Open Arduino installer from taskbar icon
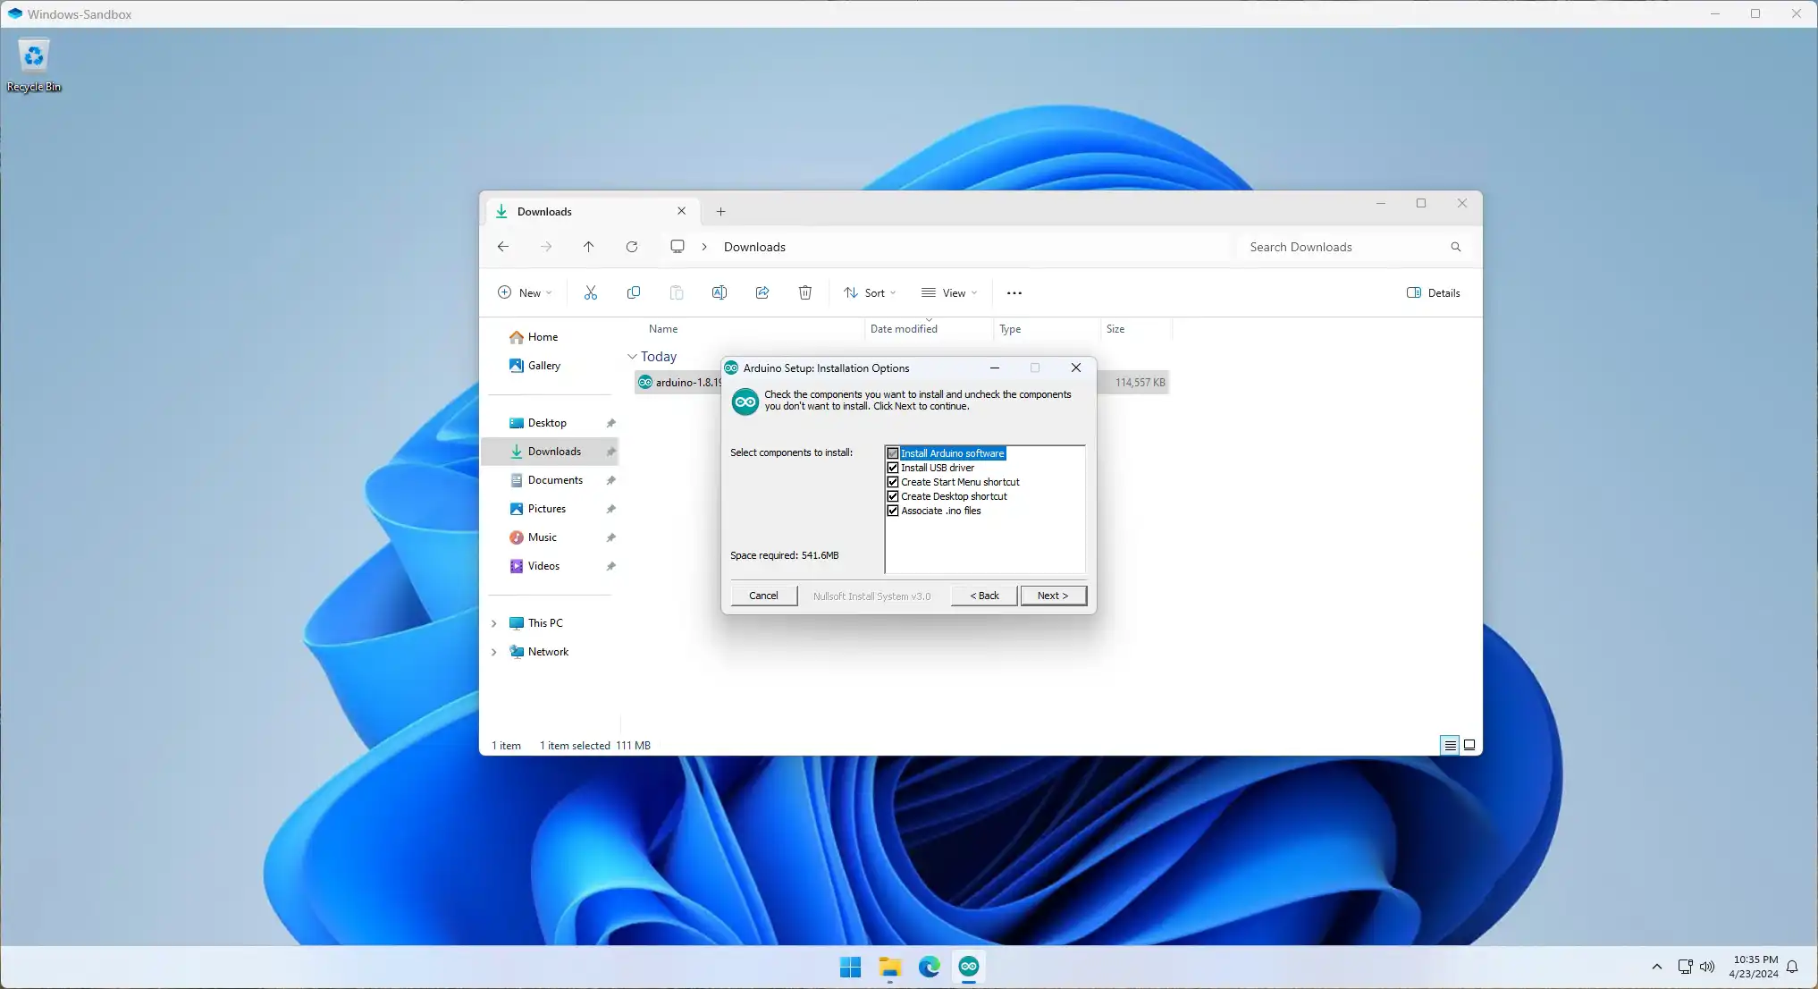 968,967
